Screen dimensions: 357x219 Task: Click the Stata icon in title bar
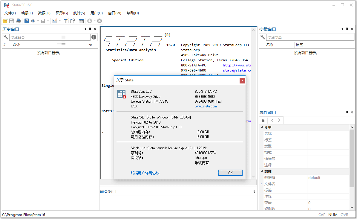[x=7, y=5]
